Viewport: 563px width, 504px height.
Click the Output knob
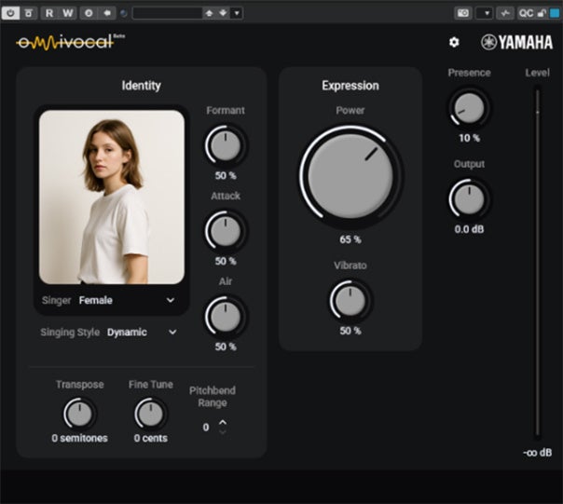pyautogui.click(x=469, y=198)
